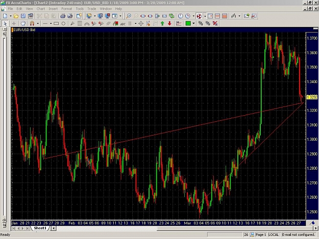Viewport: 319px width, 239px height.
Task: Select the arrow pointer tool
Action: (x=5, y=23)
